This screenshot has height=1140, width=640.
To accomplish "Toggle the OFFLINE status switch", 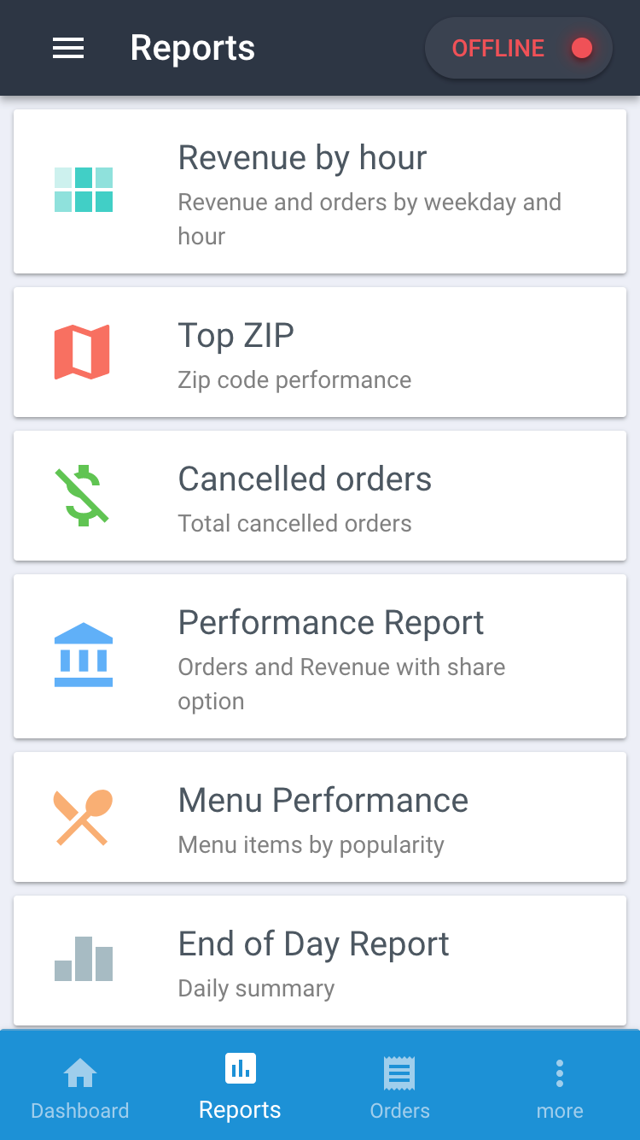I will click(518, 49).
